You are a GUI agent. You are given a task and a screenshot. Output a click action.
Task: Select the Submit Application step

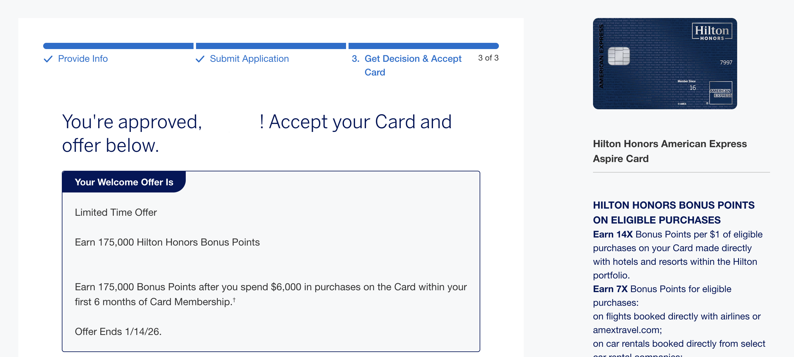[249, 59]
